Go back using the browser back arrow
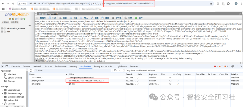The width and height of the screenshot is (243, 107). coord(3,3)
